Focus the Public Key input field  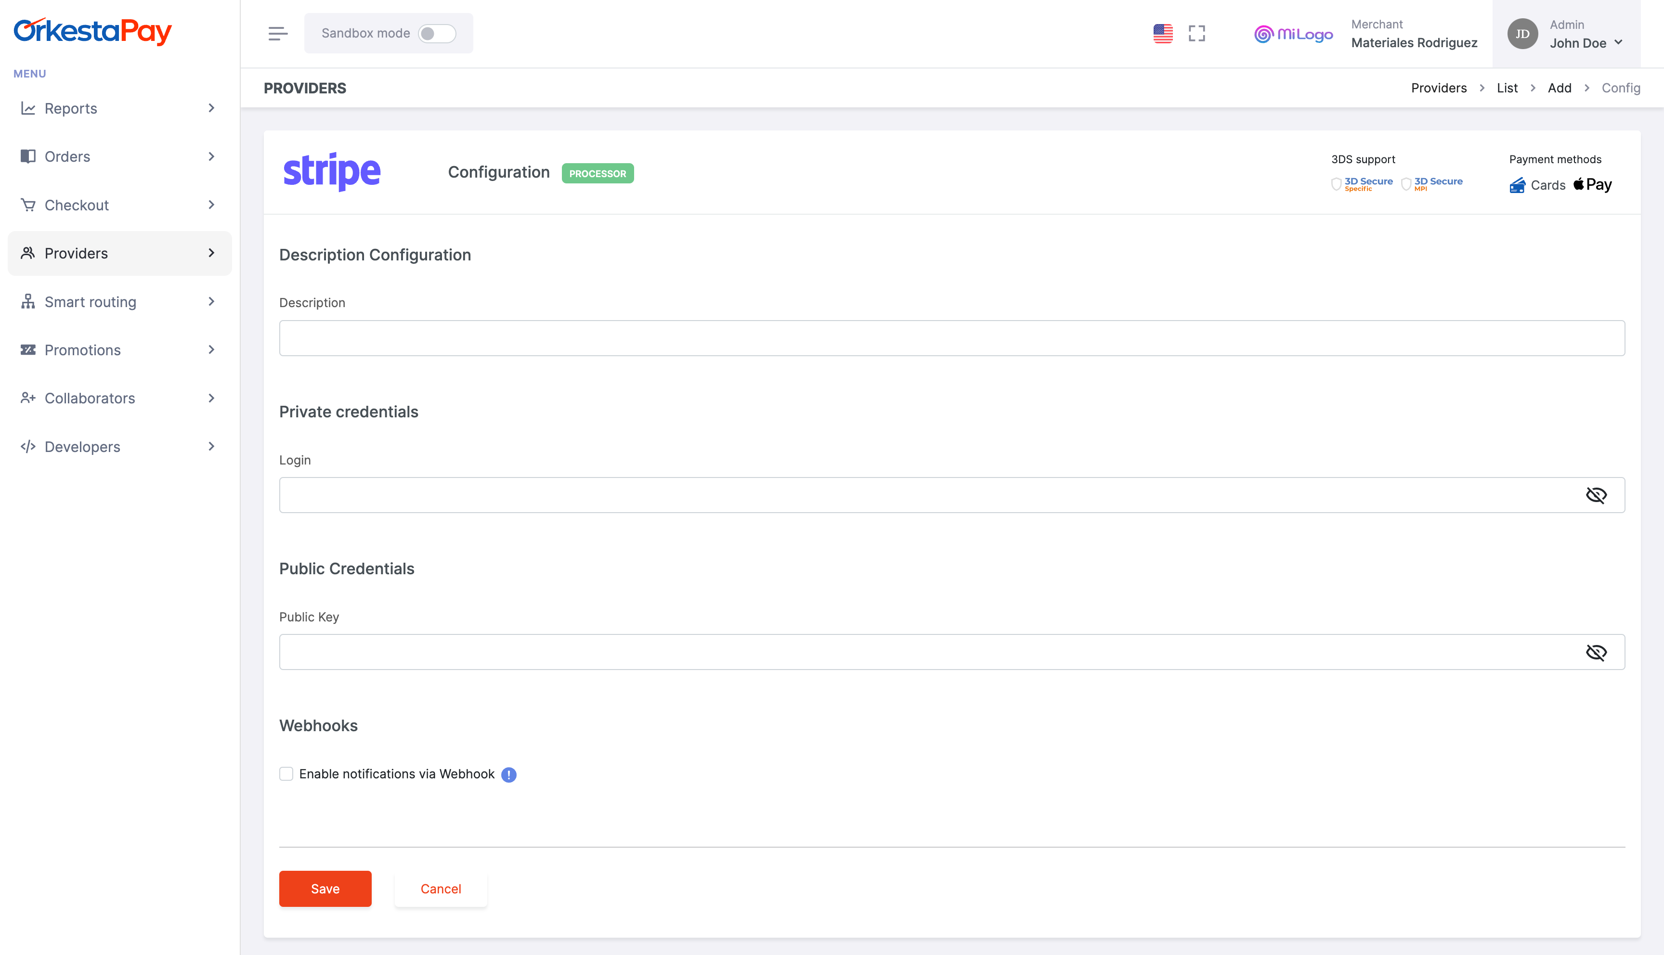952,652
